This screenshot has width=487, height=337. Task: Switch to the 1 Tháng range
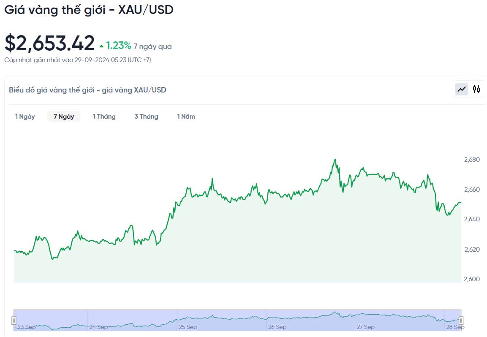click(x=104, y=117)
